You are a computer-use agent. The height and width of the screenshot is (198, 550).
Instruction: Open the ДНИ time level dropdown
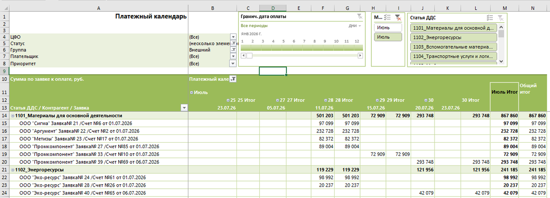pyautogui.click(x=355, y=26)
